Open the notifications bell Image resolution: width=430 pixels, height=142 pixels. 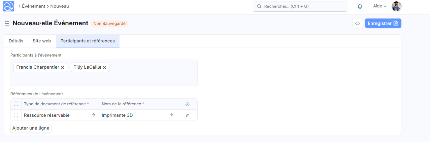[360, 6]
